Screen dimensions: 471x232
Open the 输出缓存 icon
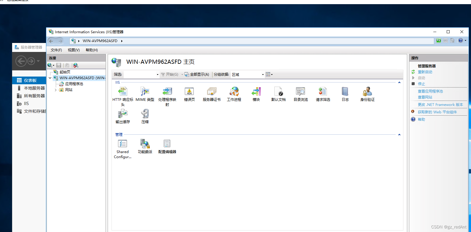123,114
